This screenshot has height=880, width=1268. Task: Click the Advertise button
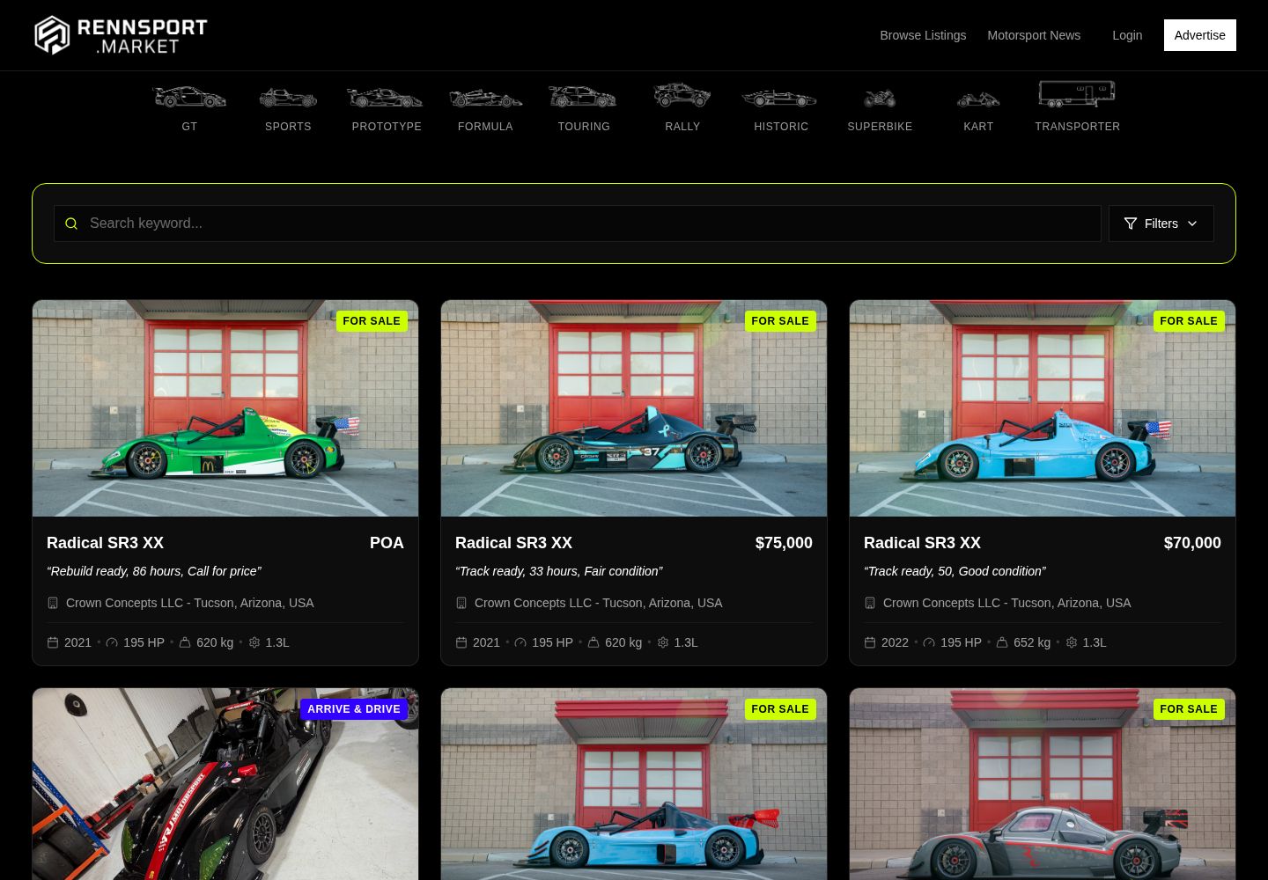(x=1199, y=35)
